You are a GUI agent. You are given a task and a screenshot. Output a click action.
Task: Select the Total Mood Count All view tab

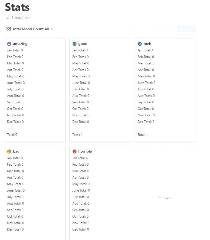pyautogui.click(x=31, y=29)
